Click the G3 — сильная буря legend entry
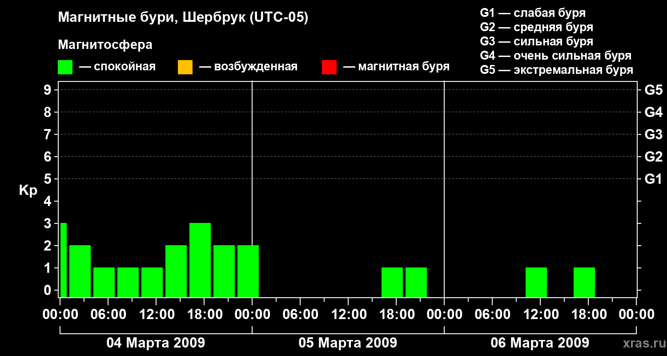The image size is (667, 356). (537, 41)
